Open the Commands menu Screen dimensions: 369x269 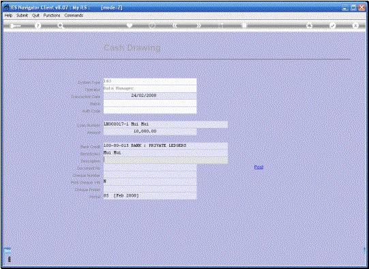tap(74, 15)
